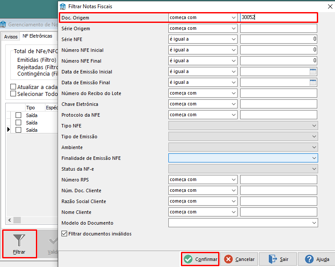335x267 pixels.
Task: Open Série Origem operator dropdown
Action: [234, 29]
